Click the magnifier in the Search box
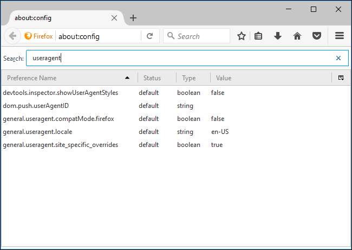The height and width of the screenshot is (250, 352). [x=171, y=36]
